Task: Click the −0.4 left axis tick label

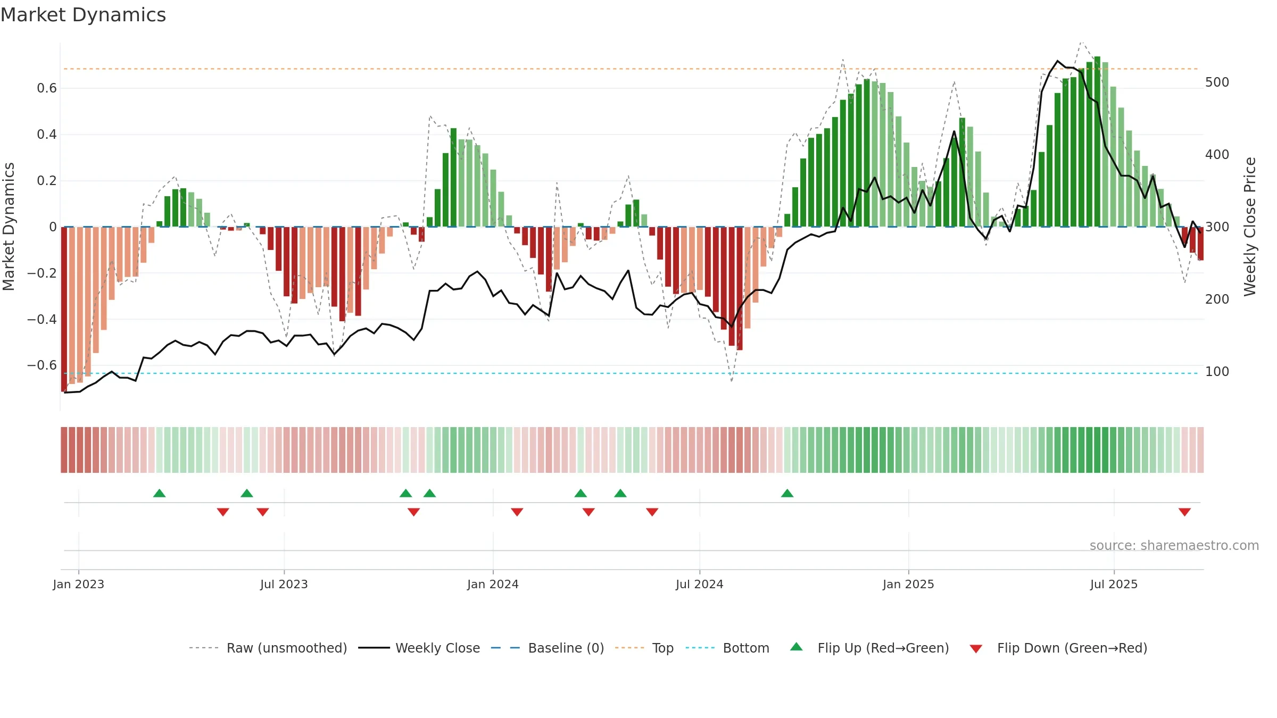Action: (x=42, y=320)
